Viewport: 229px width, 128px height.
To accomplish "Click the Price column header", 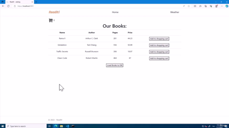I will pyautogui.click(x=130, y=33).
